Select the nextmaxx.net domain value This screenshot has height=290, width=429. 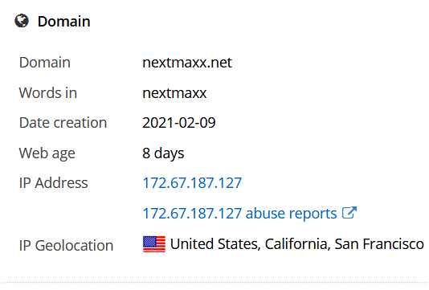coord(187,63)
